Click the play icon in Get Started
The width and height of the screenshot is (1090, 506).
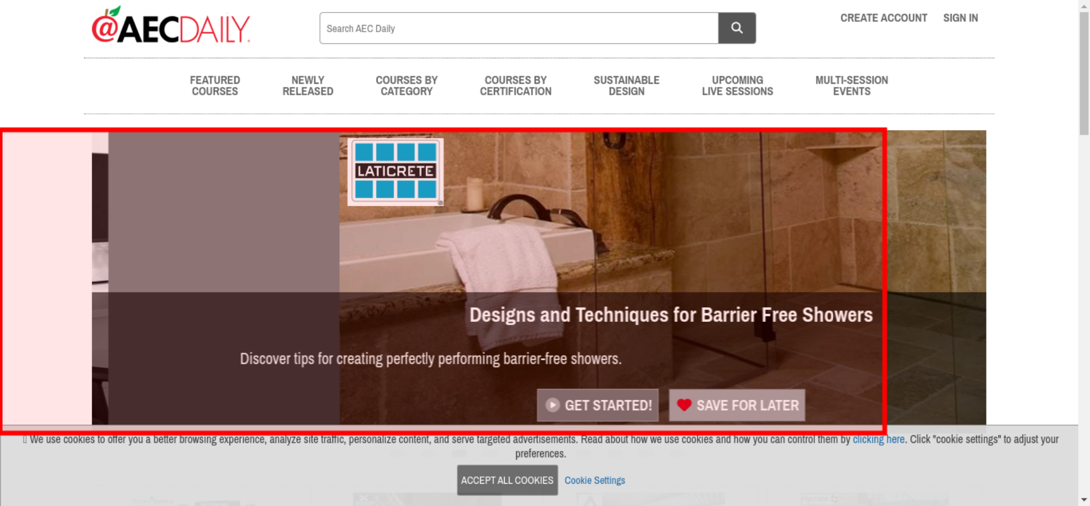pyautogui.click(x=553, y=405)
